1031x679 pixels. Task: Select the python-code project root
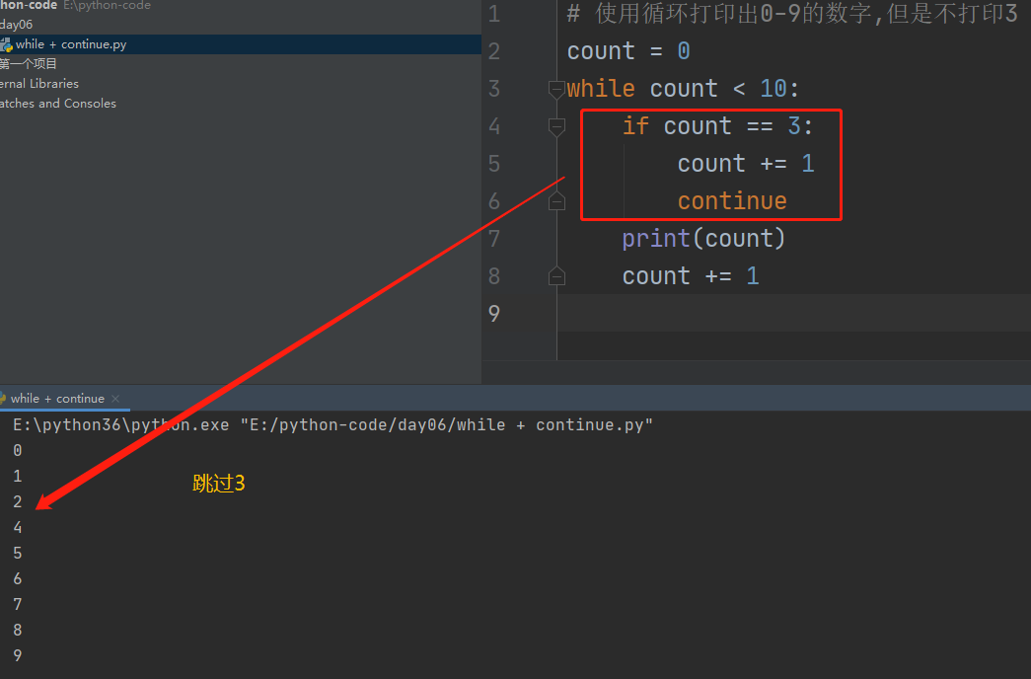tap(29, 5)
